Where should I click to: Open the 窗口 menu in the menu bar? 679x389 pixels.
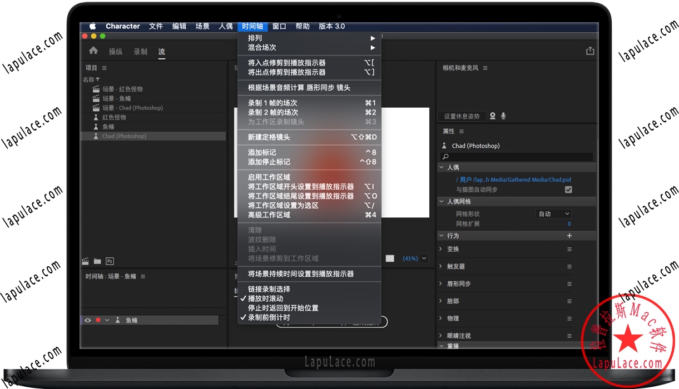279,26
